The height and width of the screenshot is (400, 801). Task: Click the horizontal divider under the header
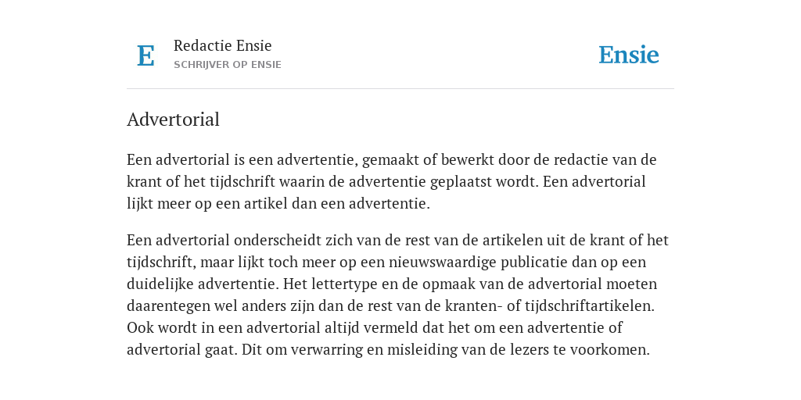[400, 89]
